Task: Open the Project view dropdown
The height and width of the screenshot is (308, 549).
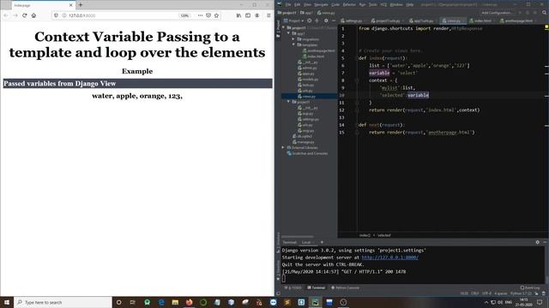Action: (x=294, y=21)
